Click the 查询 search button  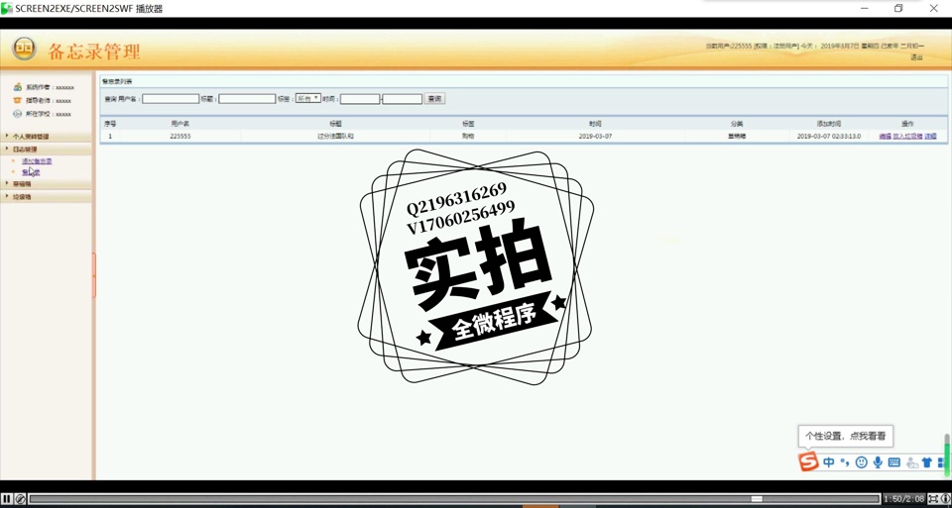[434, 98]
